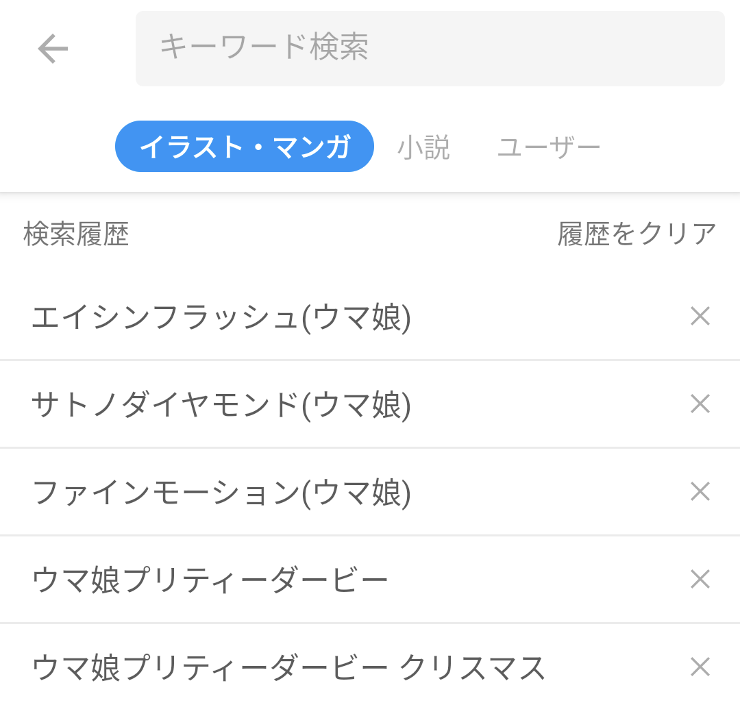Image resolution: width=740 pixels, height=705 pixels.
Task: Delete the サトノダイヤモンド(ウマ娘) history entry
Action: click(x=700, y=404)
